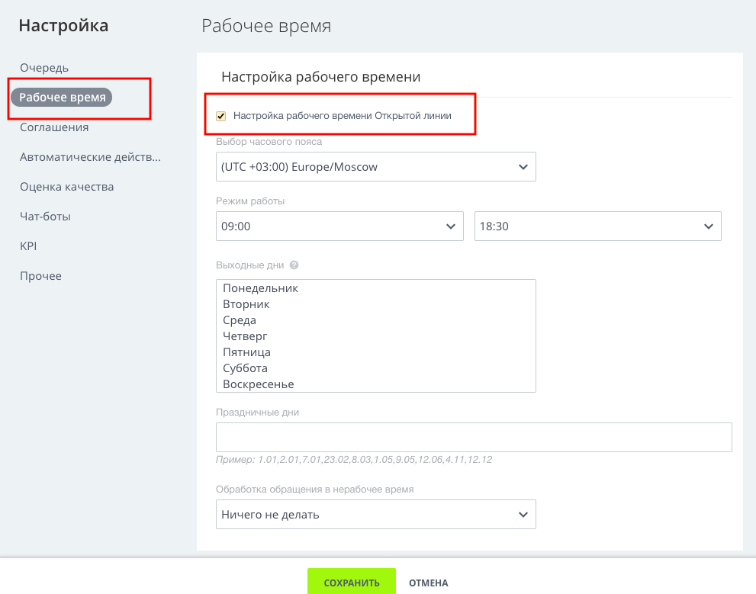Open Автоматические действия settings
This screenshot has height=594, width=756.
point(90,157)
